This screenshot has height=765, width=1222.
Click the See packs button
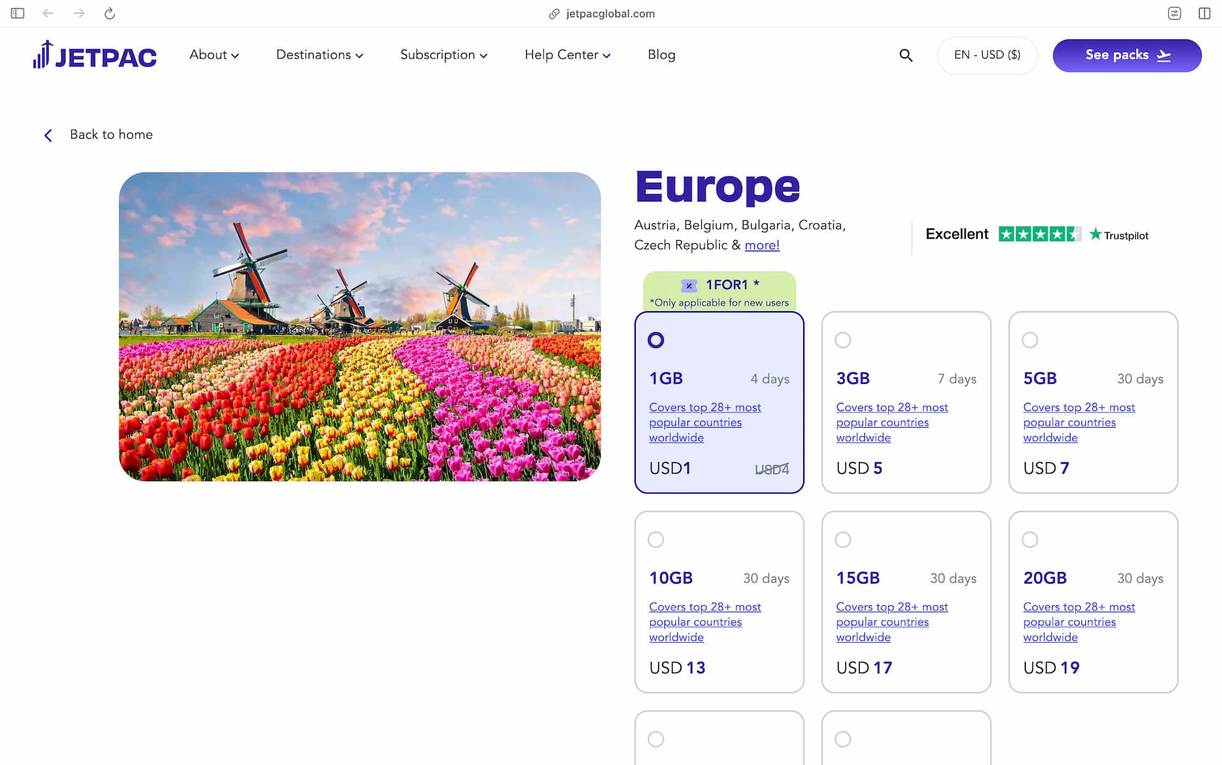point(1127,55)
